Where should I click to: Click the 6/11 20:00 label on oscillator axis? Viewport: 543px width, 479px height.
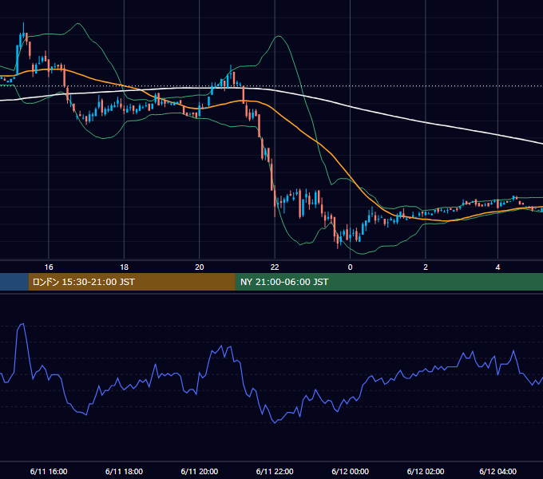(200, 471)
